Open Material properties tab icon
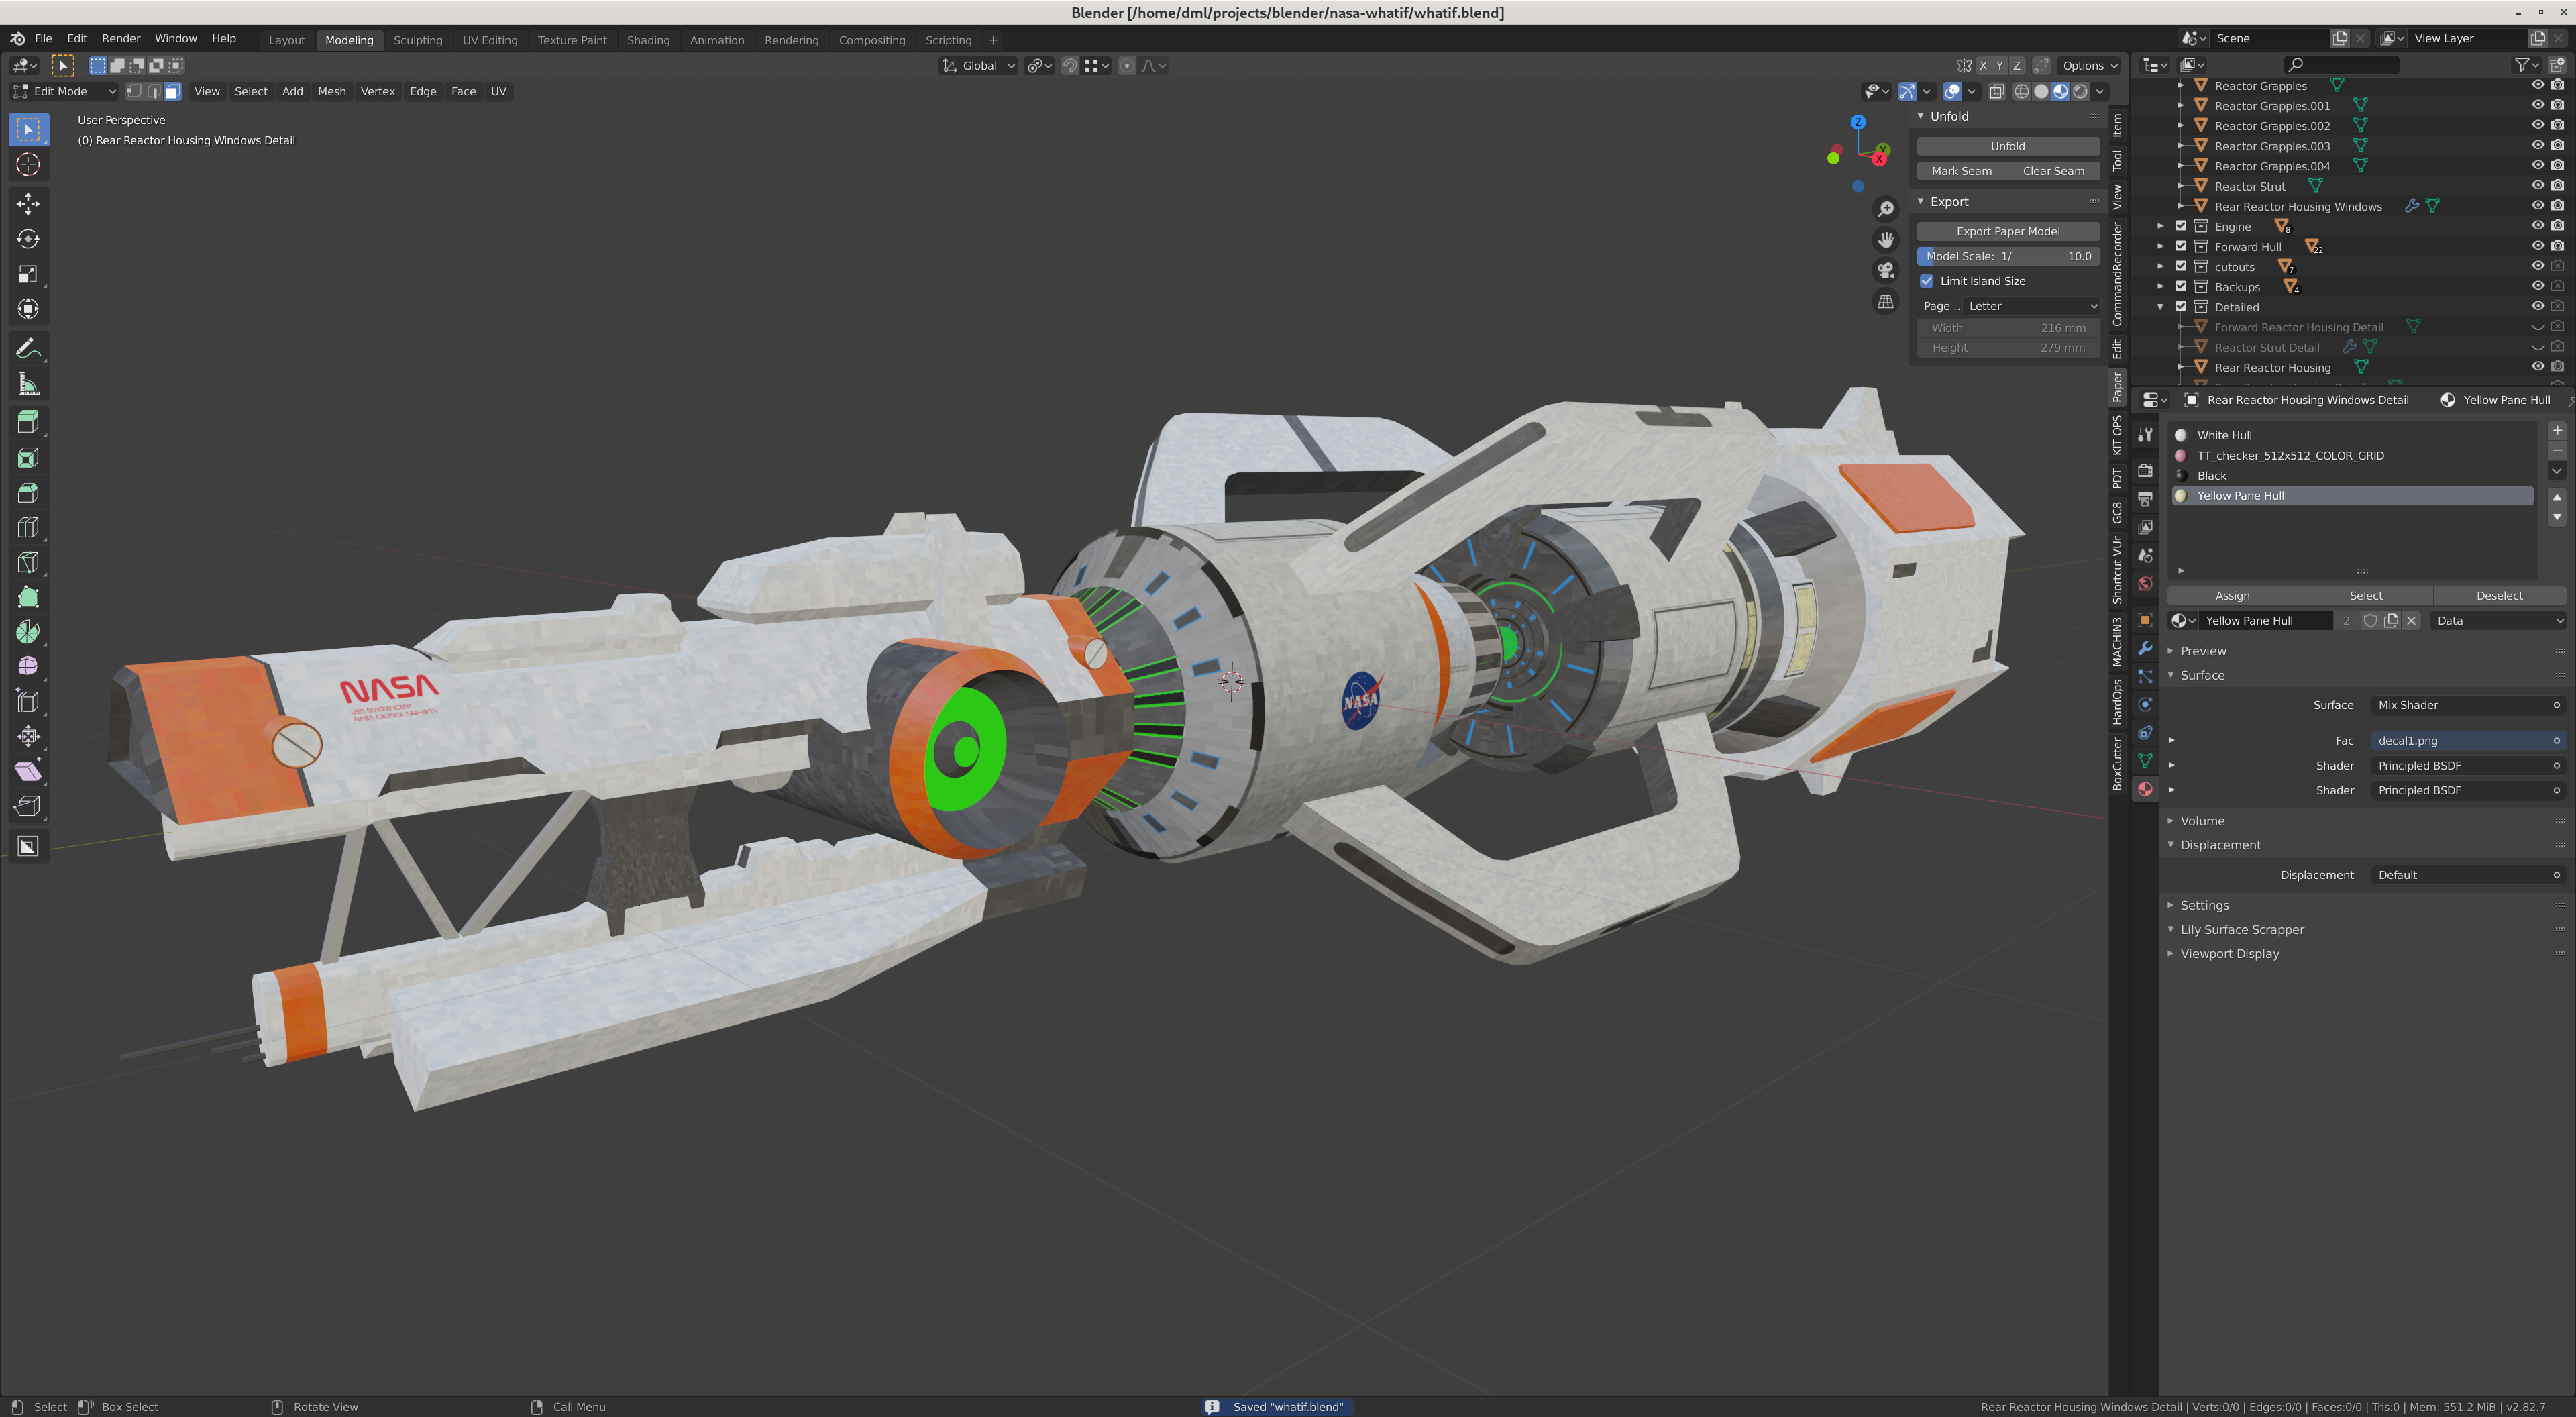This screenshot has height=1417, width=2576. click(x=2145, y=789)
